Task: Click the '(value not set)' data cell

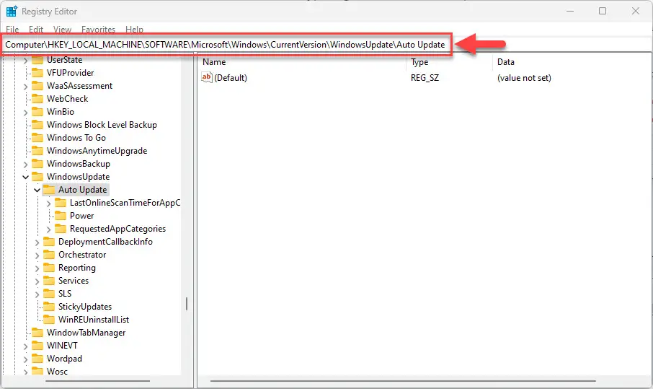Action: click(524, 78)
